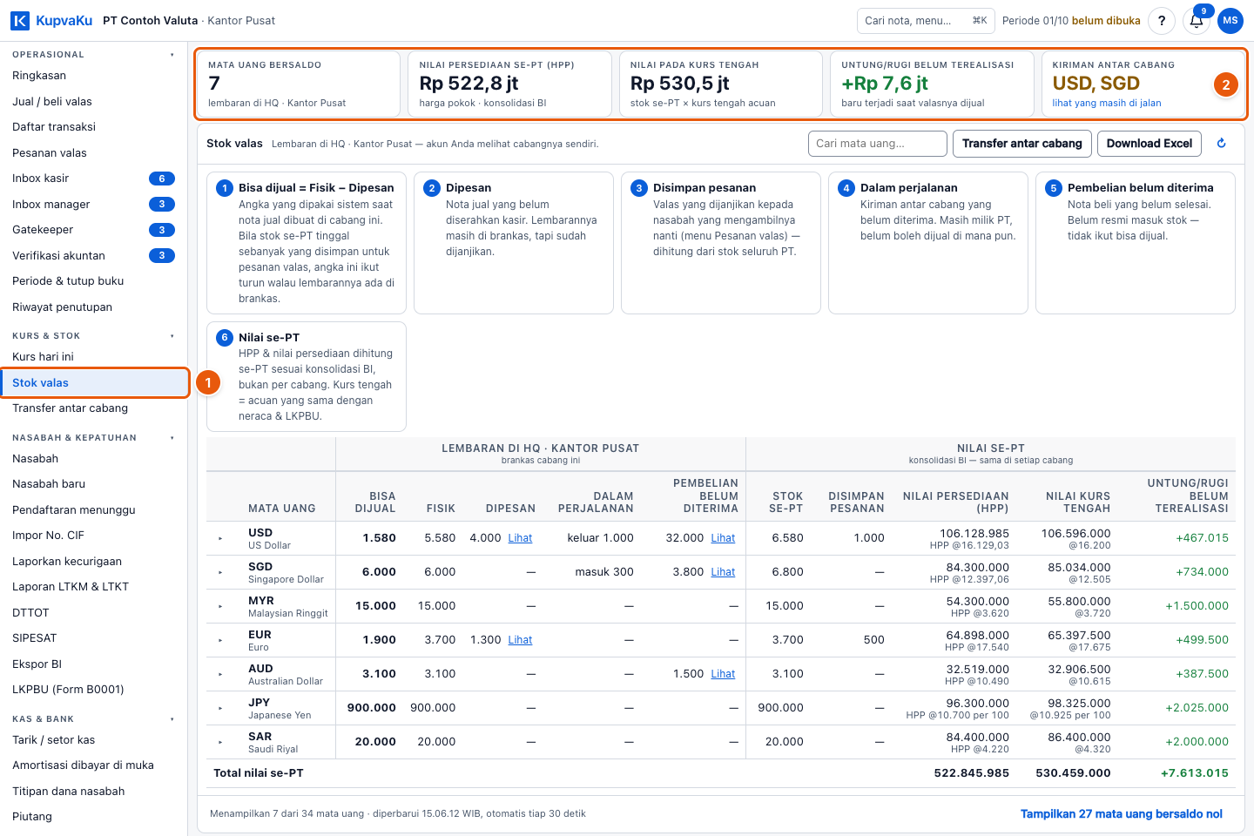The height and width of the screenshot is (836, 1254).
Task: Expand the EUR row details
Action: [x=220, y=640]
